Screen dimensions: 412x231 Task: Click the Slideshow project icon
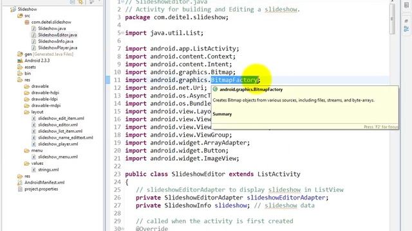[13, 10]
